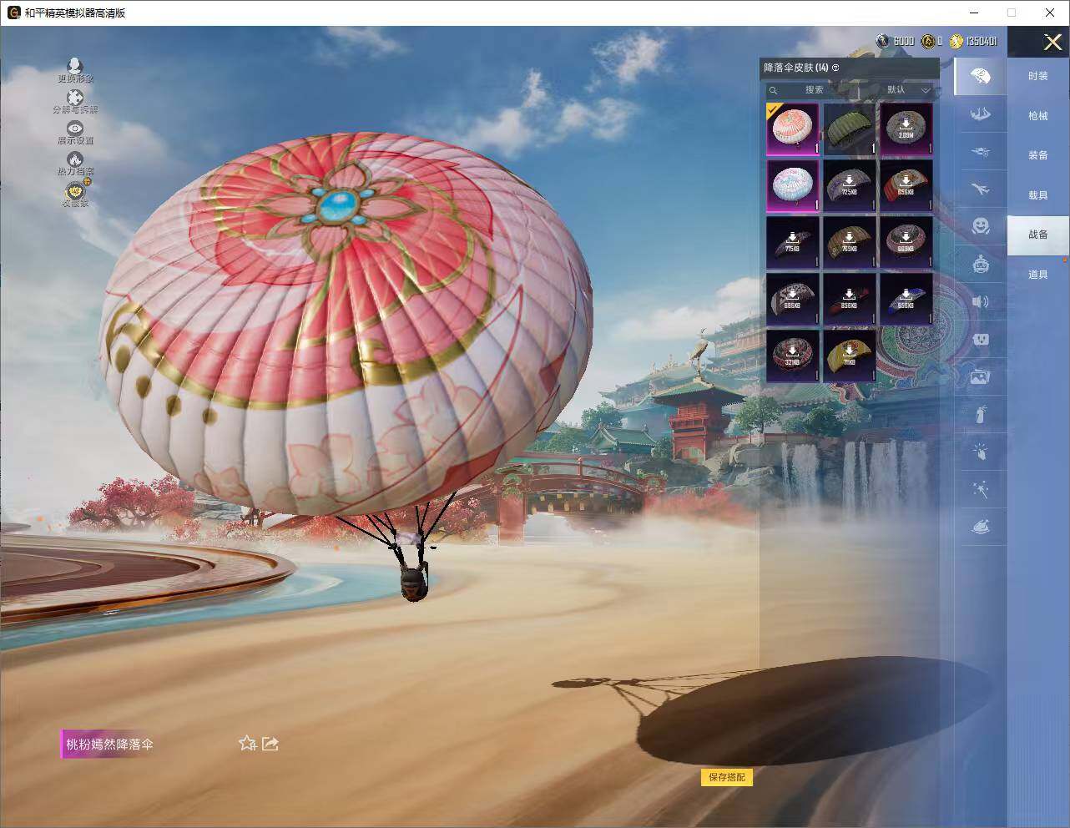Select the drone category icon

pos(981,152)
